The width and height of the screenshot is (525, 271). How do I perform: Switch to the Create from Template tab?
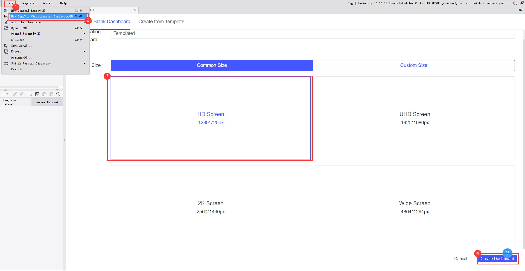point(161,22)
